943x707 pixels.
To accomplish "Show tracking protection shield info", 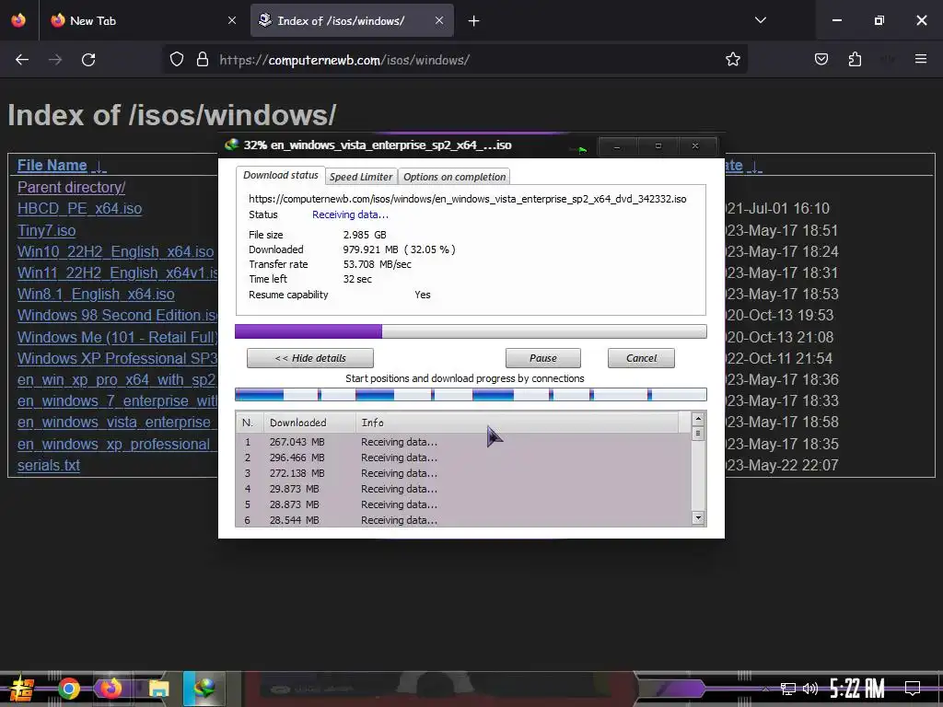I will (176, 60).
